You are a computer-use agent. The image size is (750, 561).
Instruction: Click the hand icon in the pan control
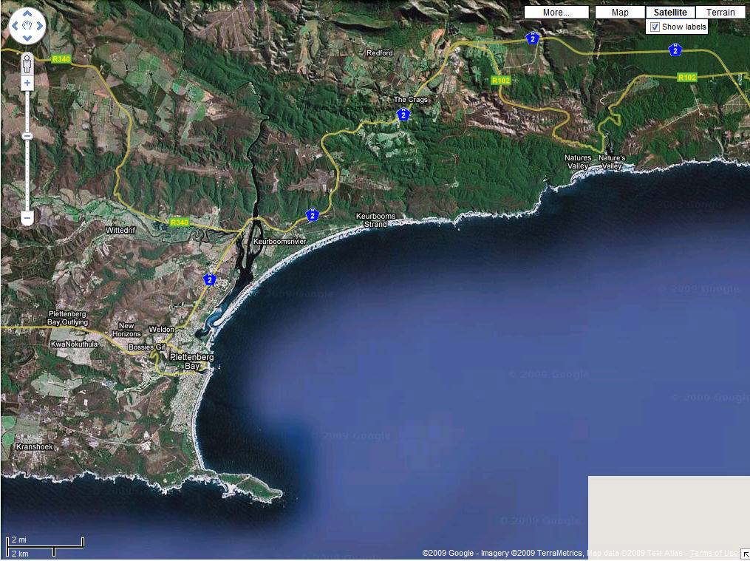pos(27,26)
